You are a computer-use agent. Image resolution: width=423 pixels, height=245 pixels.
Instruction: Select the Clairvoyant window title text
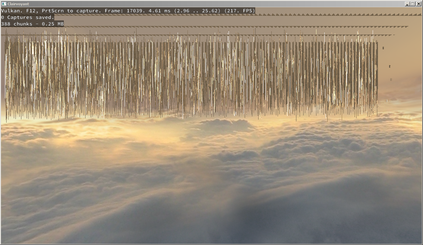coord(18,4)
